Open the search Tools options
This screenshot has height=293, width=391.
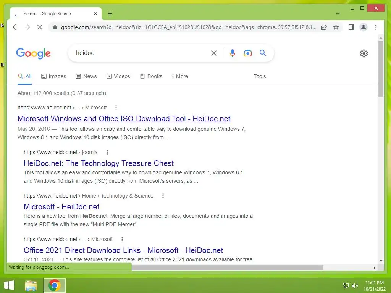pos(260,76)
